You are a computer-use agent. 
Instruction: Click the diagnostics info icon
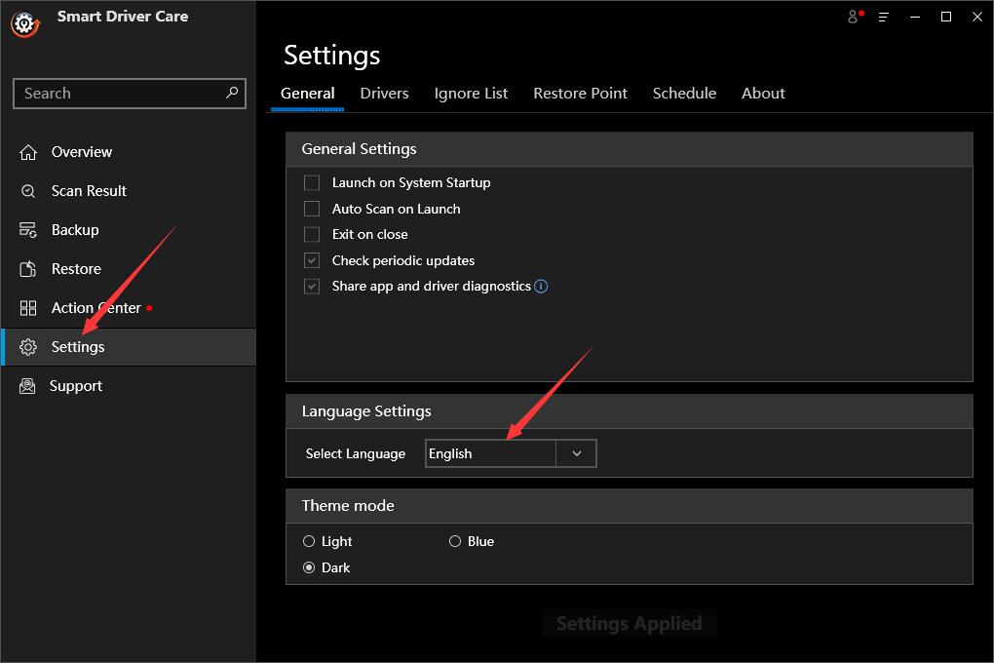(x=541, y=287)
